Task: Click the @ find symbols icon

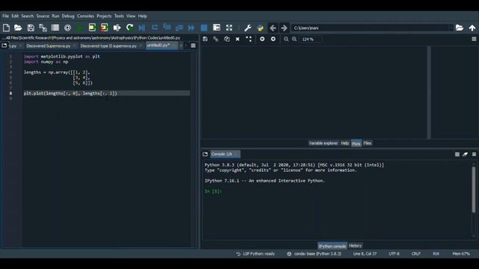Action: [67, 28]
